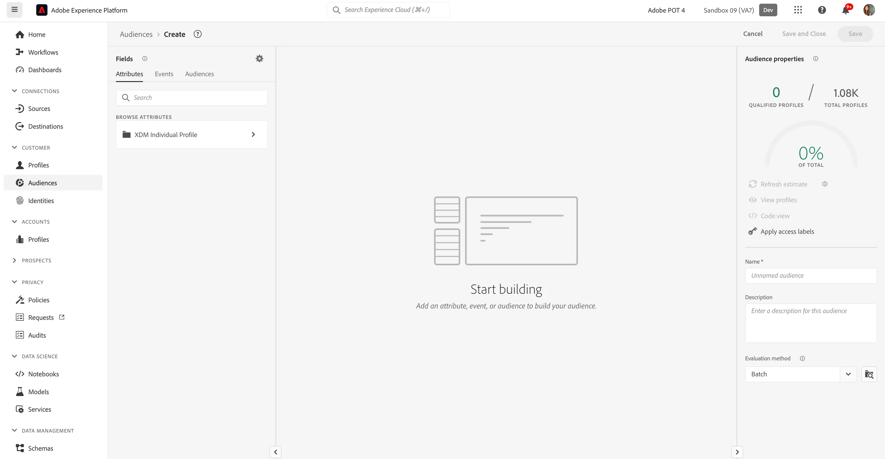Open Schemas in sidebar
Screen dimensions: 885x459
(53, 448)
